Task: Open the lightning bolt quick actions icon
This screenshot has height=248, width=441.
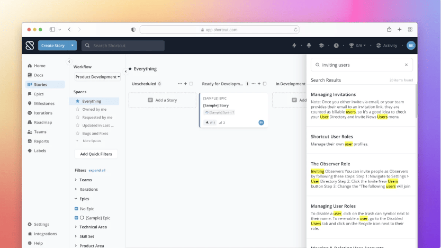Action: (x=294, y=46)
